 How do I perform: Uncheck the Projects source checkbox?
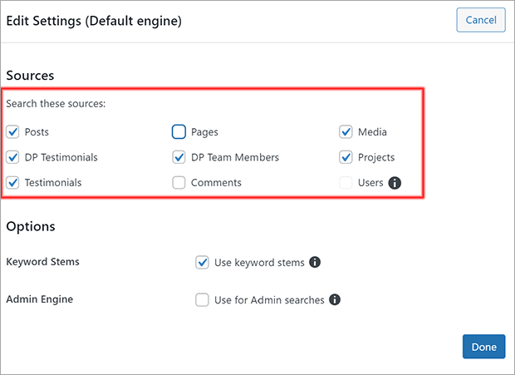click(346, 157)
